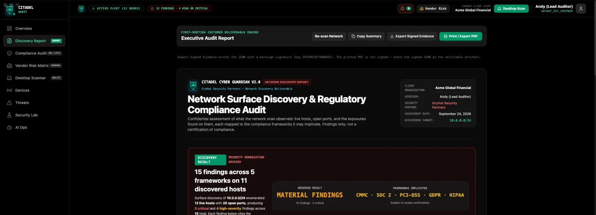Click the Discovery Report document icon
596x215 pixels.
click(9, 41)
